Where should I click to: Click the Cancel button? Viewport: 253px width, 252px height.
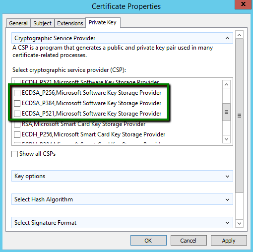[189, 241]
